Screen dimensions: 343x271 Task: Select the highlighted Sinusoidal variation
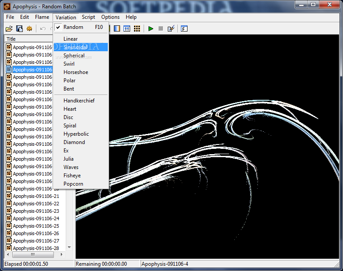click(81, 47)
